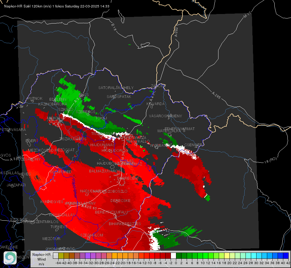Screen dimensions: 291x268
Task: Click the SZEGHALOM label
Action: click(92, 235)
